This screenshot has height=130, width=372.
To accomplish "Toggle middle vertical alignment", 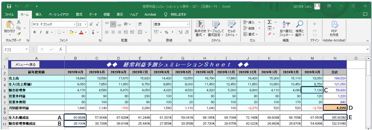I will pos(113,24).
